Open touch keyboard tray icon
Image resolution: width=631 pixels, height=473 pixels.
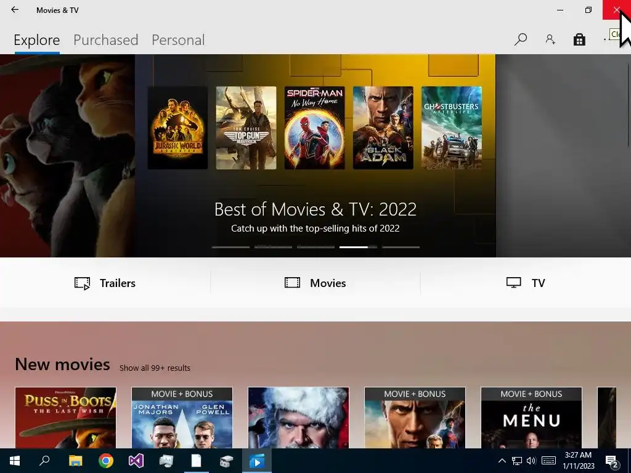pos(548,461)
